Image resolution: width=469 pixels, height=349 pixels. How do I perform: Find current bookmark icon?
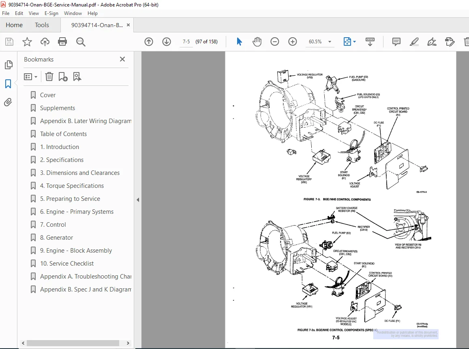tap(77, 77)
